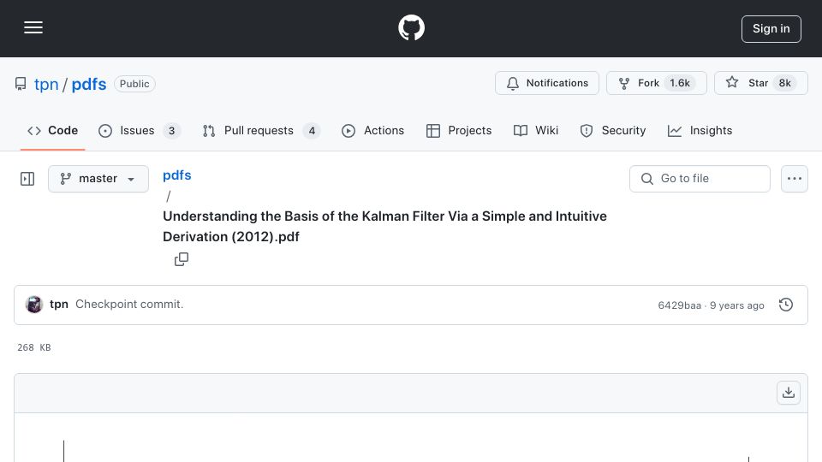
Task: Click the 268 KB file size text
Action: coord(34,347)
